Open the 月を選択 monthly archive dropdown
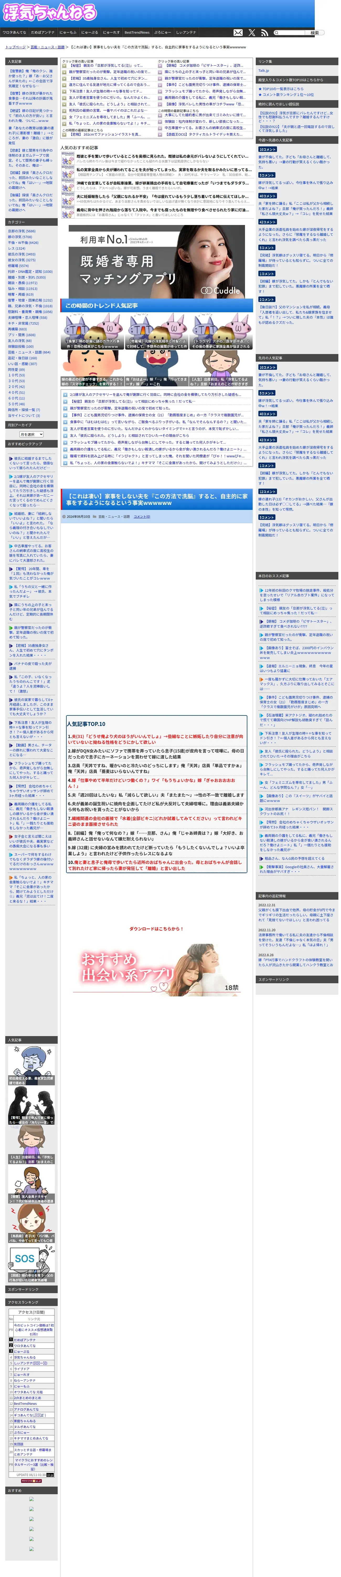The image size is (341, 1577). pyautogui.click(x=31, y=434)
